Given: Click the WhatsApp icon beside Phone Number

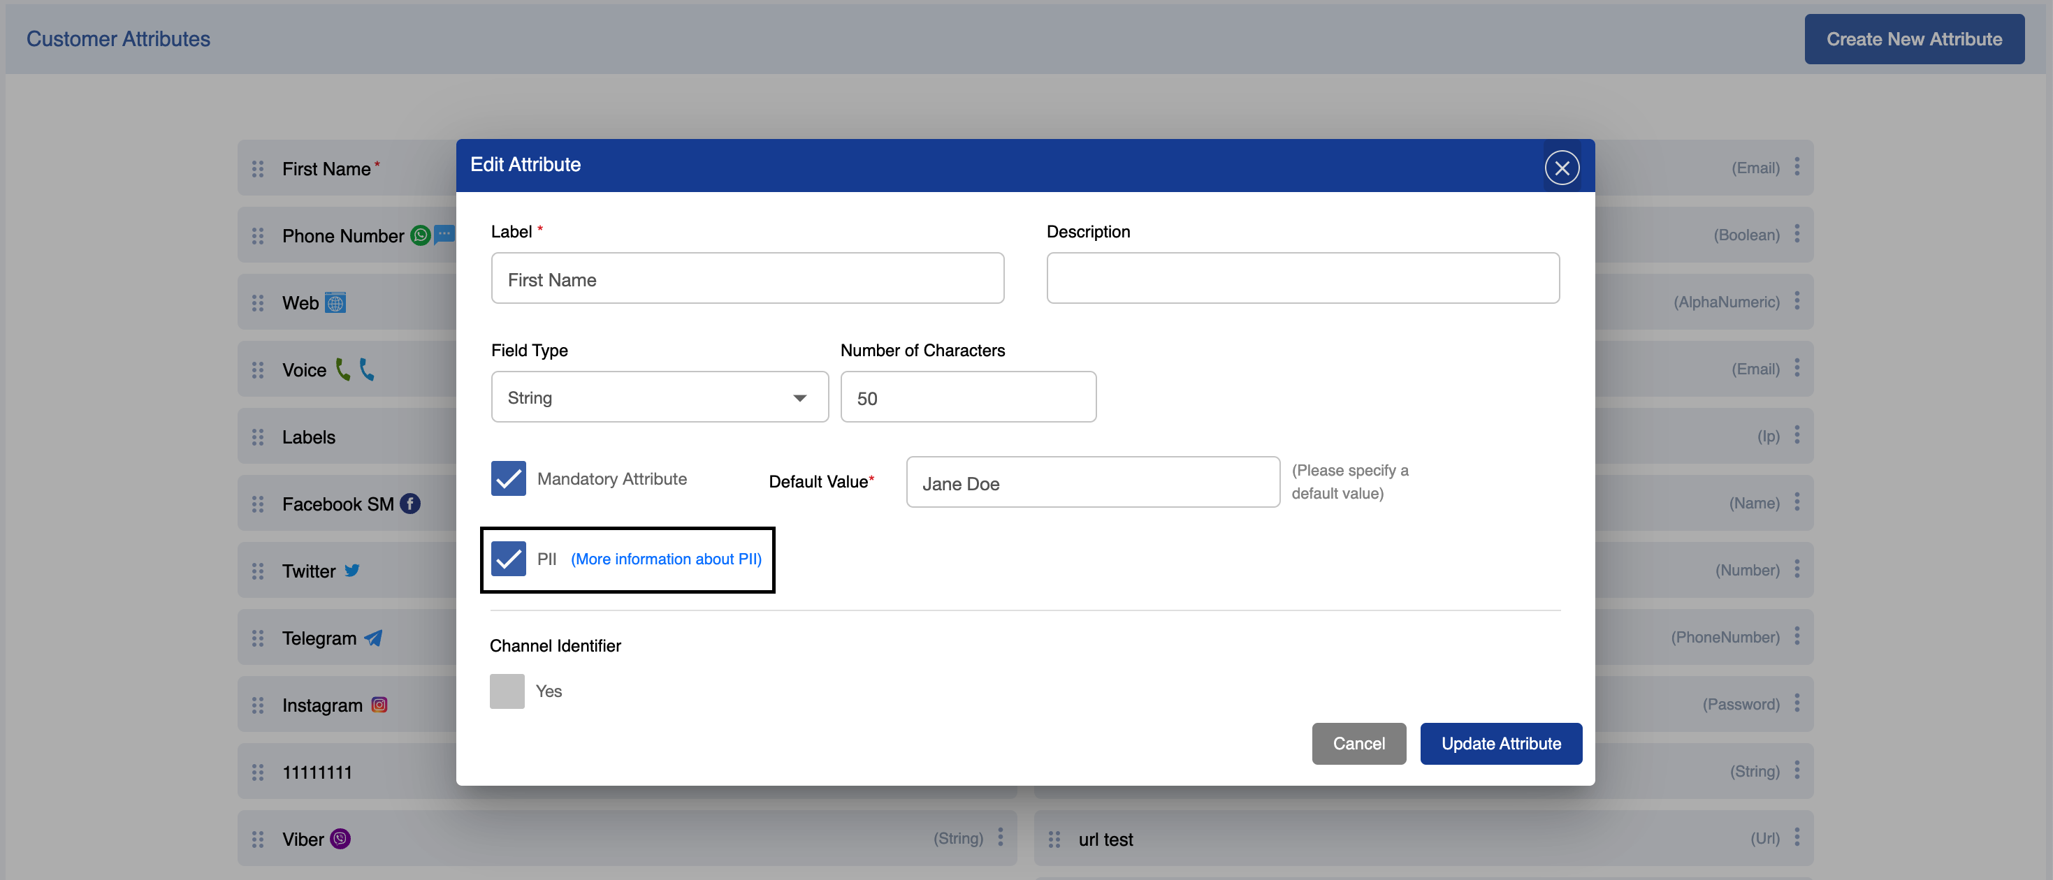Looking at the screenshot, I should click(x=420, y=235).
